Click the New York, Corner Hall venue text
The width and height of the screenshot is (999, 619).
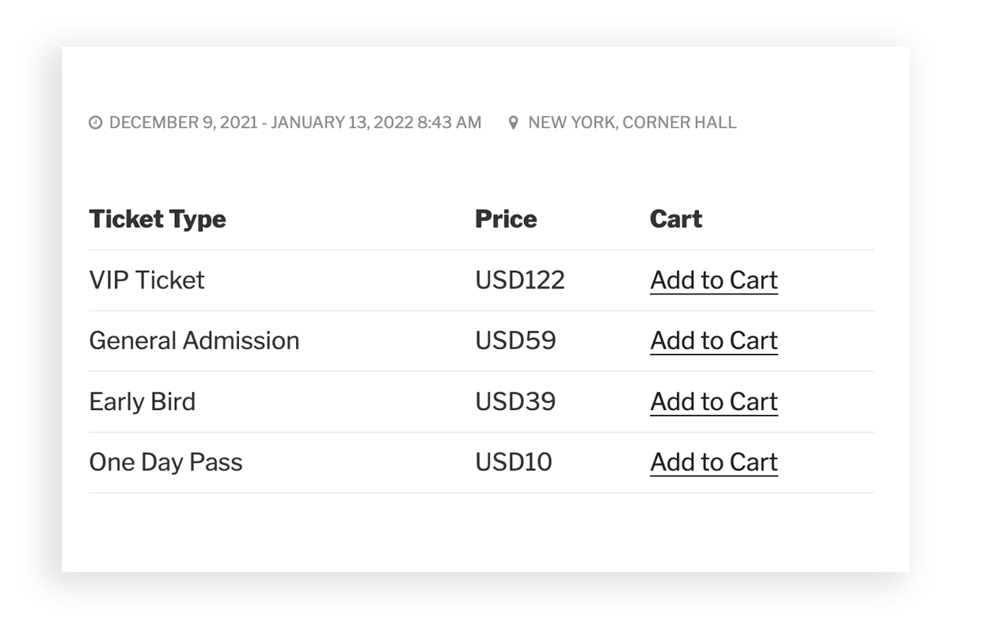pyautogui.click(x=632, y=123)
